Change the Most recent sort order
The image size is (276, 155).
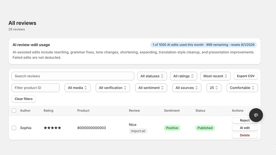pyautogui.click(x=215, y=76)
